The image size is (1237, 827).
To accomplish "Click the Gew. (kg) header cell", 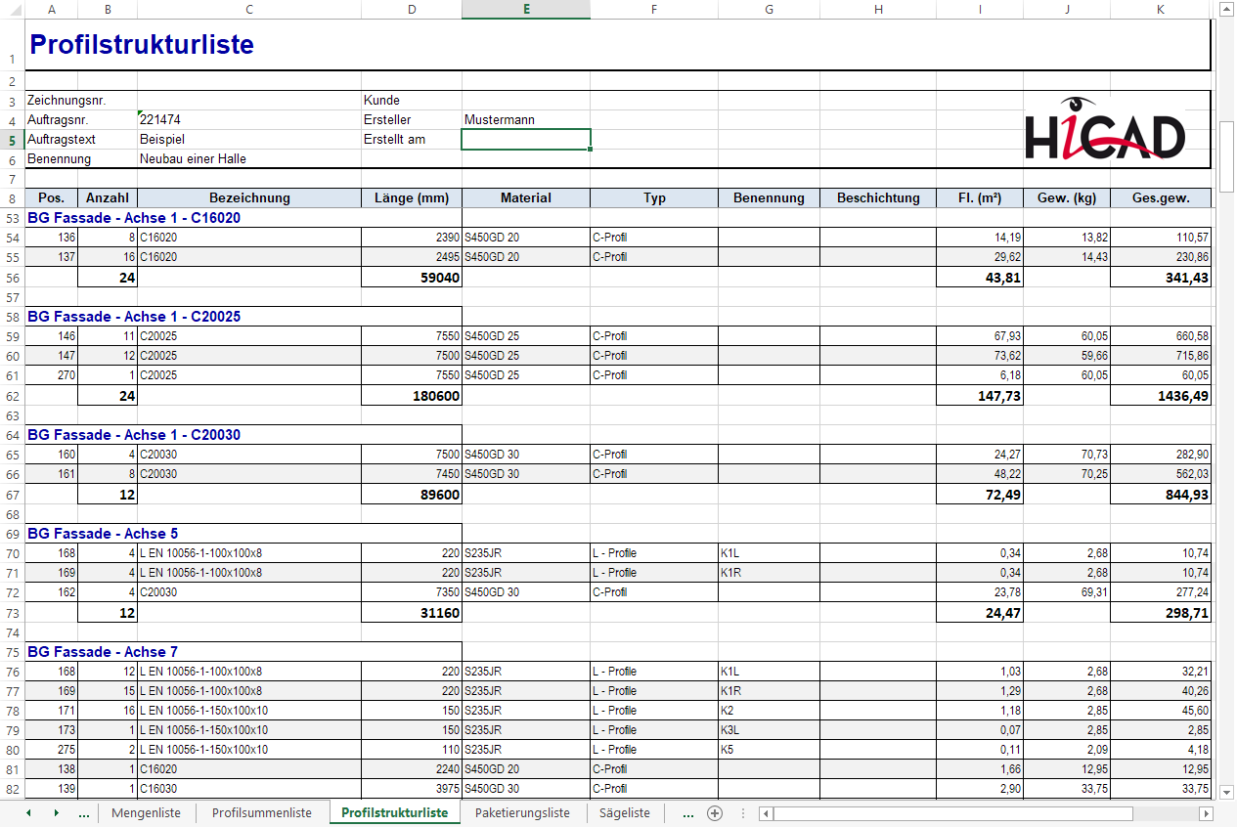I will coord(1067,198).
